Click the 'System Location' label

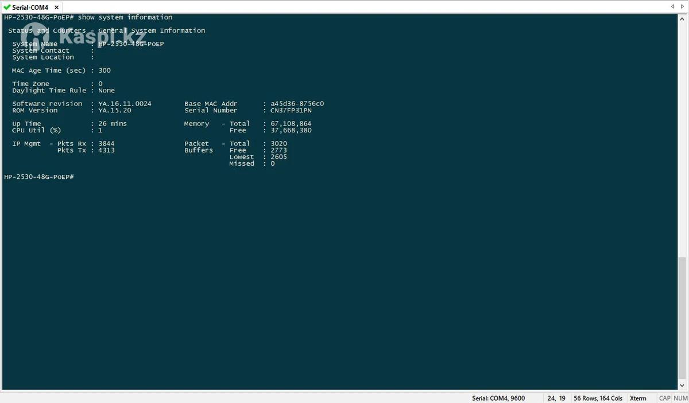click(x=43, y=57)
